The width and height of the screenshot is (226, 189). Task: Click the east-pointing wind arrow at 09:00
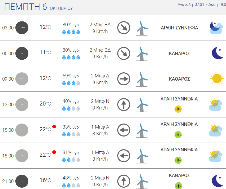tap(124, 79)
